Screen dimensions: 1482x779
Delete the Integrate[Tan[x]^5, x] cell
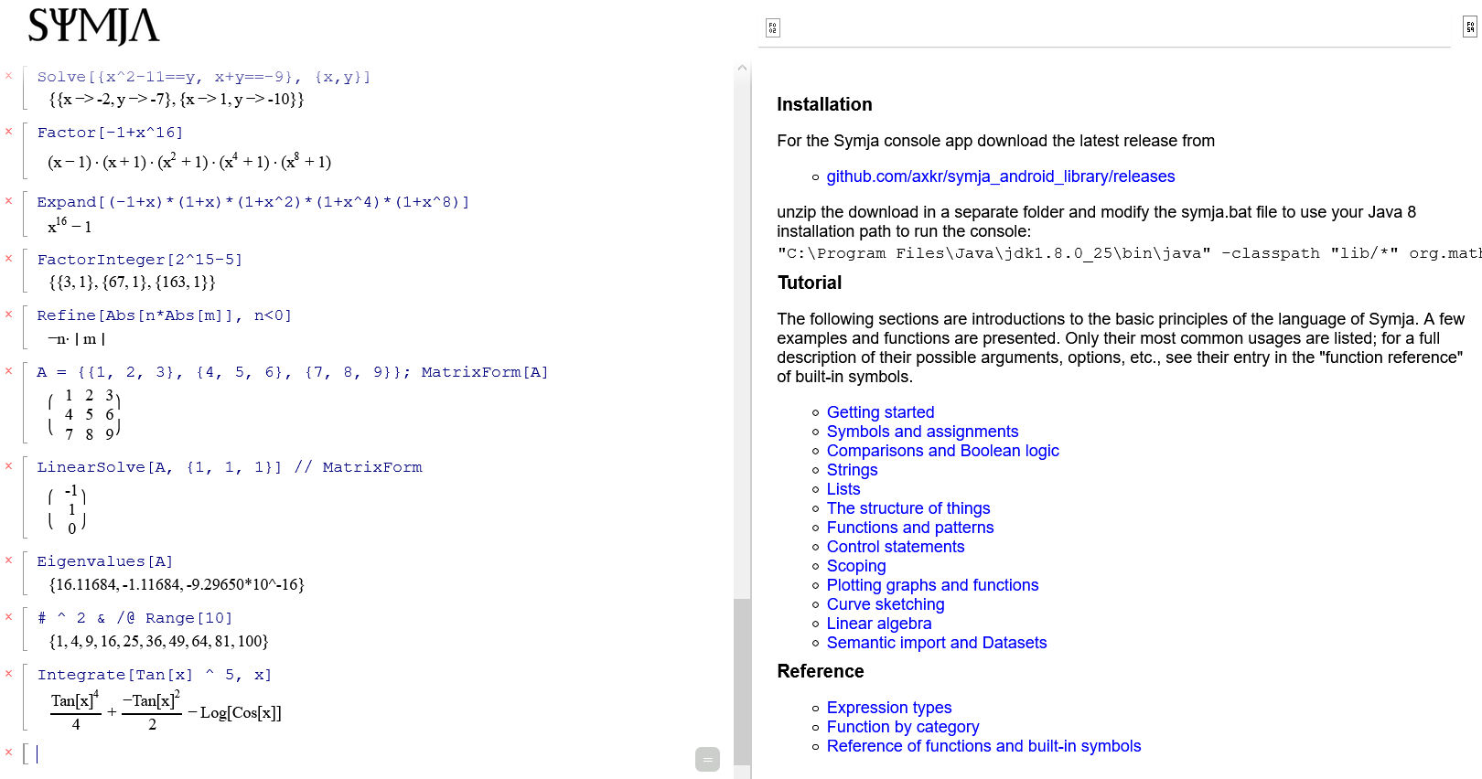(9, 674)
